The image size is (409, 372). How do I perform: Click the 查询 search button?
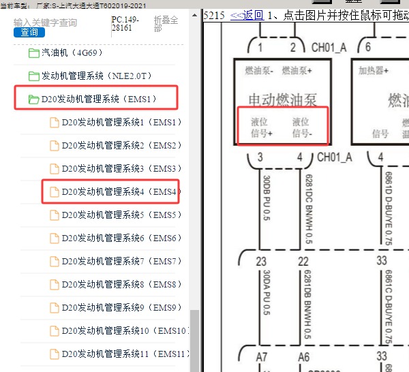(29, 32)
